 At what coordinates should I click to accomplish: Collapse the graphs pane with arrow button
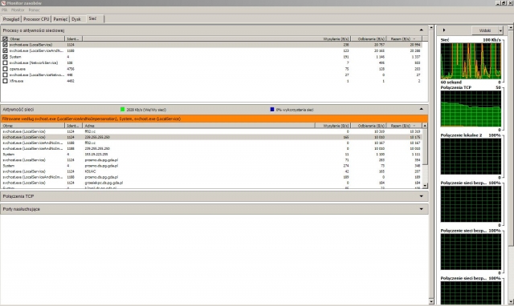(x=444, y=30)
